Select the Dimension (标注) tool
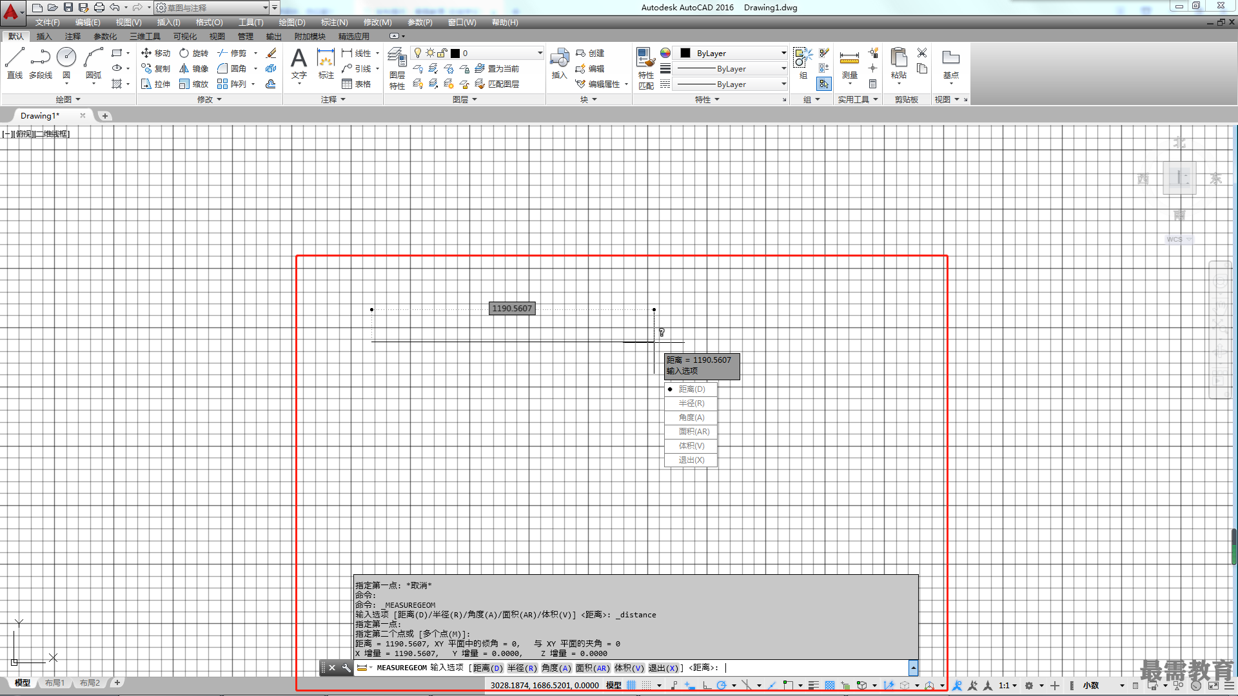Viewport: 1238px width, 696px height. (x=326, y=63)
